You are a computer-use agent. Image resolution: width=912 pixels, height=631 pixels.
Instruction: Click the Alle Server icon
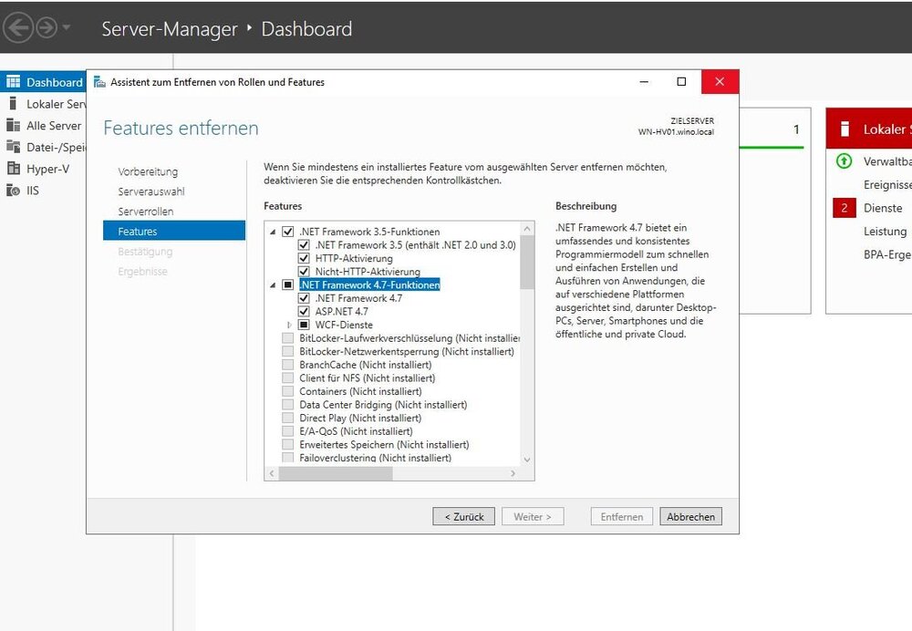13,126
